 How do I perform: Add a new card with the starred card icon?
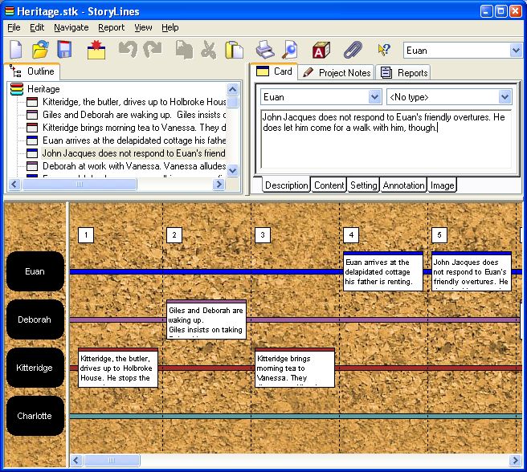pos(96,50)
